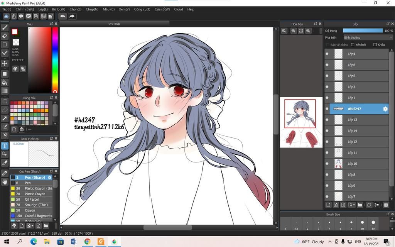Select the Smudge (Thin) brush
Image resolution: width=395 pixels, height=247 pixels.
coord(31,205)
